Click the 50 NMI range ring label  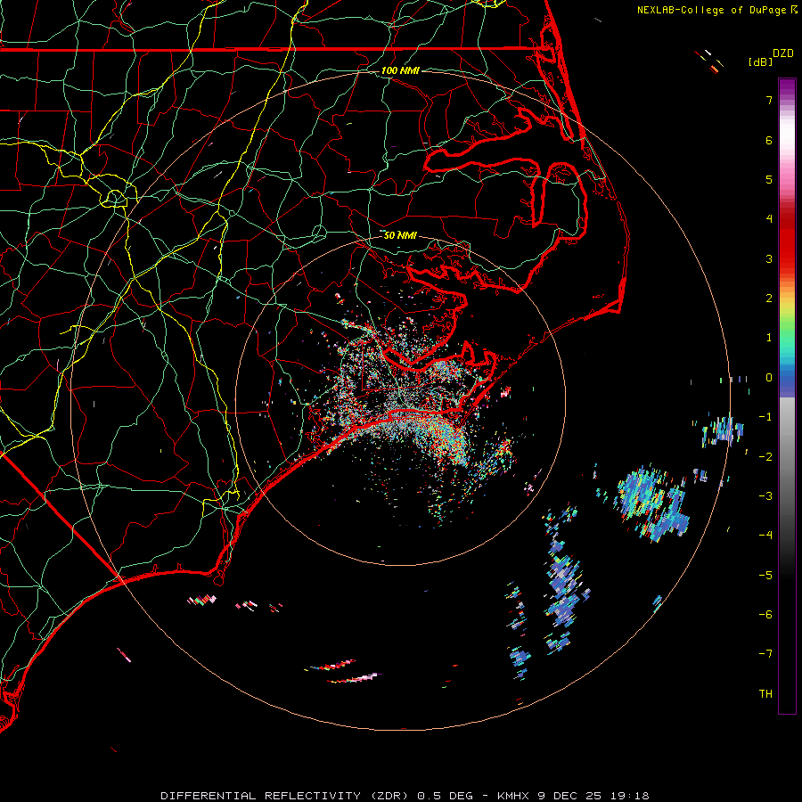pos(400,235)
